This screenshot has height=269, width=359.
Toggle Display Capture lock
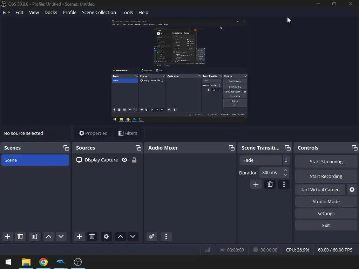(134, 160)
